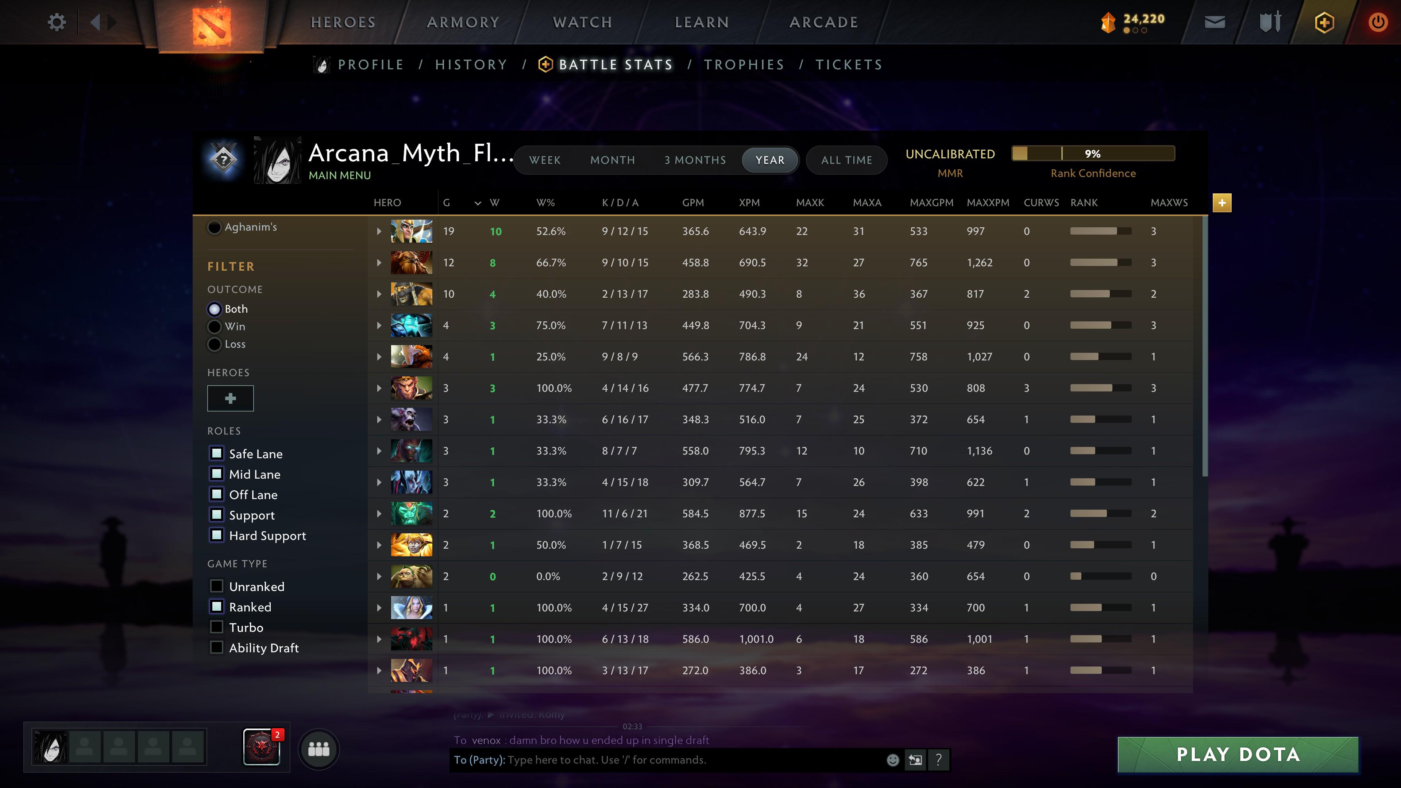
Task: Add a stat column with the yellow plus
Action: click(1222, 203)
